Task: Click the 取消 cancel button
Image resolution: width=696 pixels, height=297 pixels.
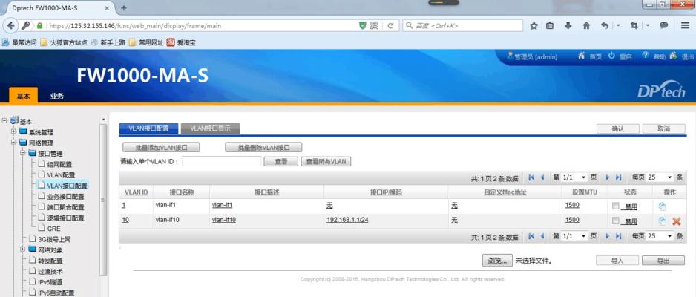Action: click(x=663, y=128)
